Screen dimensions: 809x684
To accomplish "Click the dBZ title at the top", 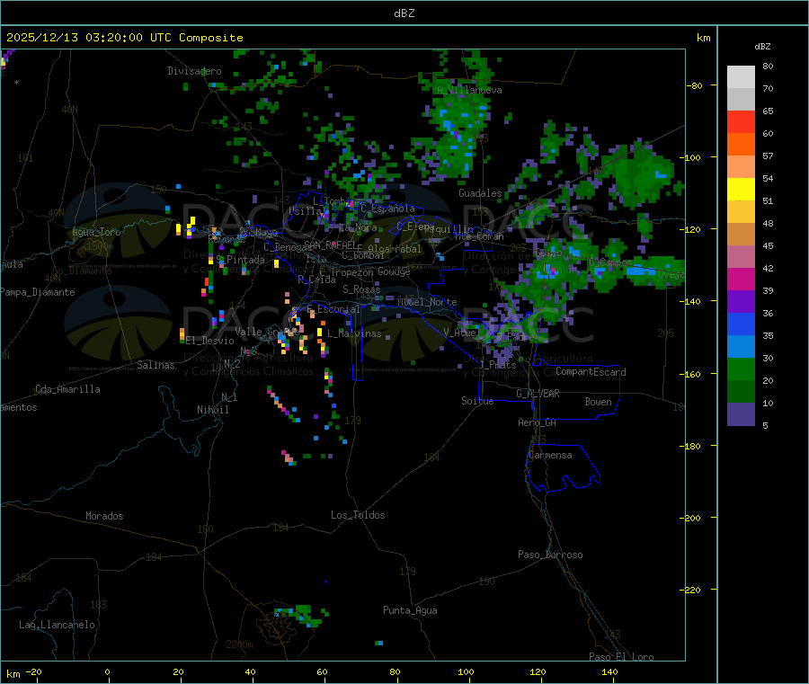I will point(404,13).
